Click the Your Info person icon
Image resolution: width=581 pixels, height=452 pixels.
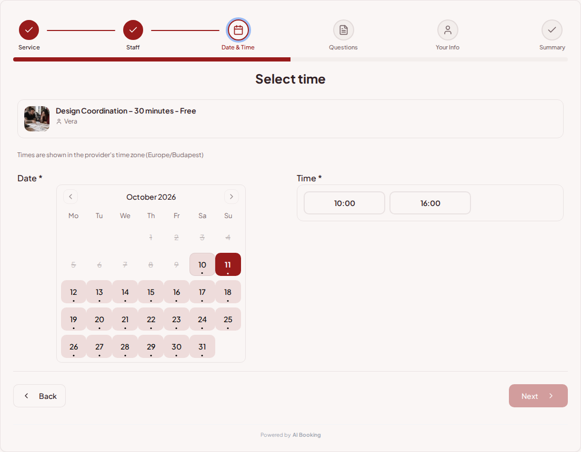(448, 30)
